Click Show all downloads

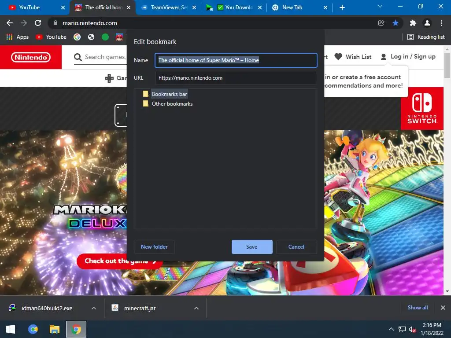point(418,308)
